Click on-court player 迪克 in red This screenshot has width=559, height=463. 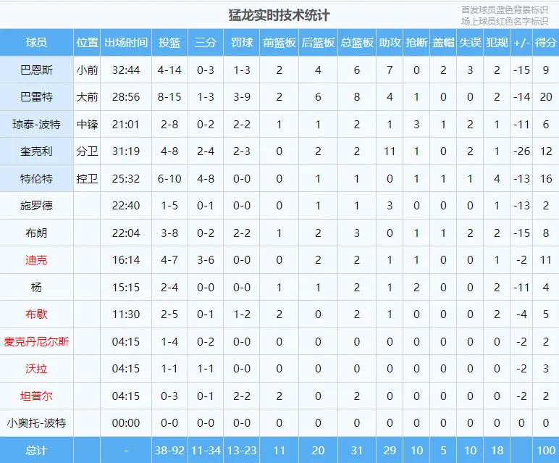tap(36, 260)
